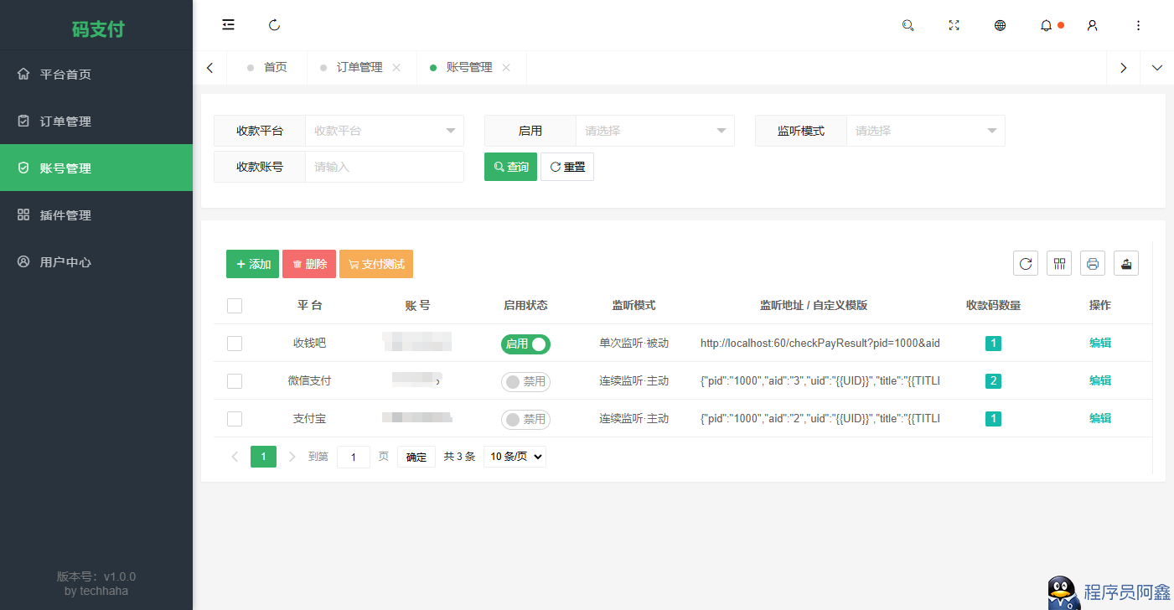Go to previous page arrow in pagination
The image size is (1174, 610).
[235, 457]
